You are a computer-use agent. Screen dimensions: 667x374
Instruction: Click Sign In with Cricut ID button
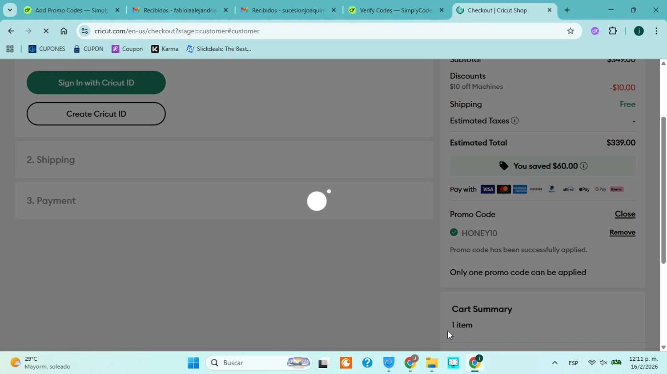tap(96, 83)
